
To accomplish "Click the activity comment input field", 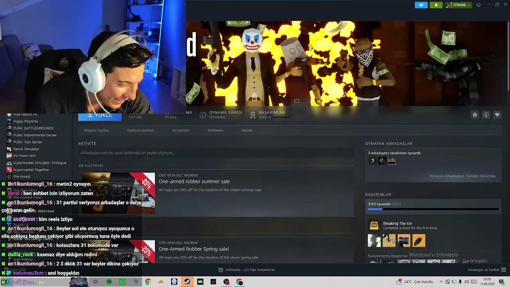I will 216,153.
